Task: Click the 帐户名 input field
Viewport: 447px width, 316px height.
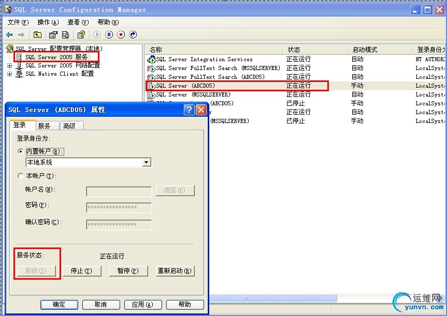Action: 119,191
